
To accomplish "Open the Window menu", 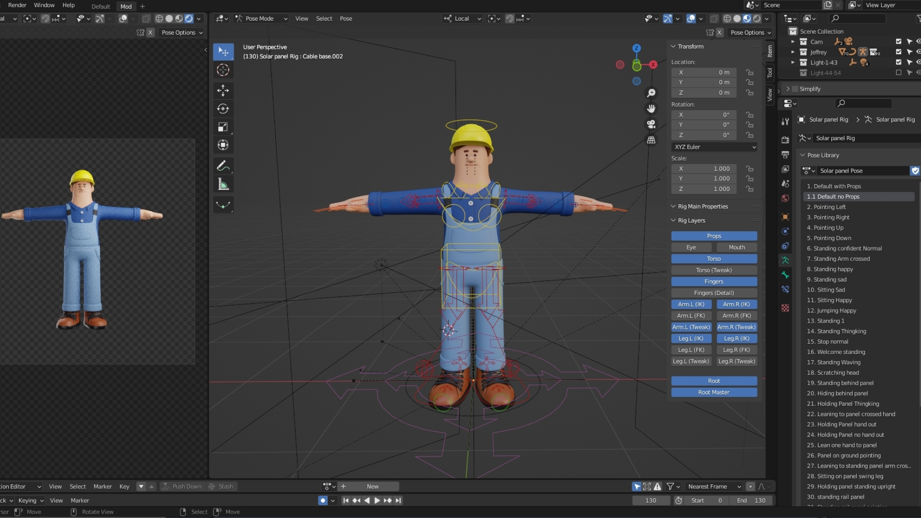I will 44,5.
